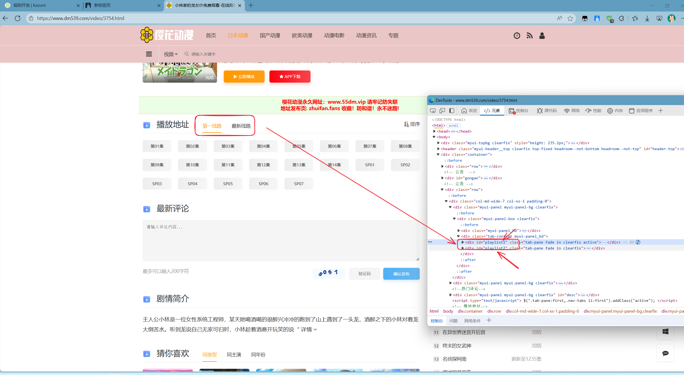The height and width of the screenshot is (375, 684).
Task: Open the hamburger menu icon
Action: [149, 54]
